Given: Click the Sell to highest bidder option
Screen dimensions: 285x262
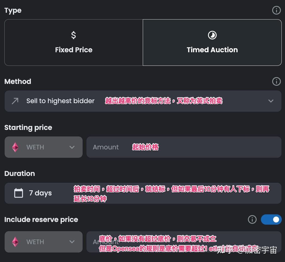Looking at the screenshot, I should 60,101.
